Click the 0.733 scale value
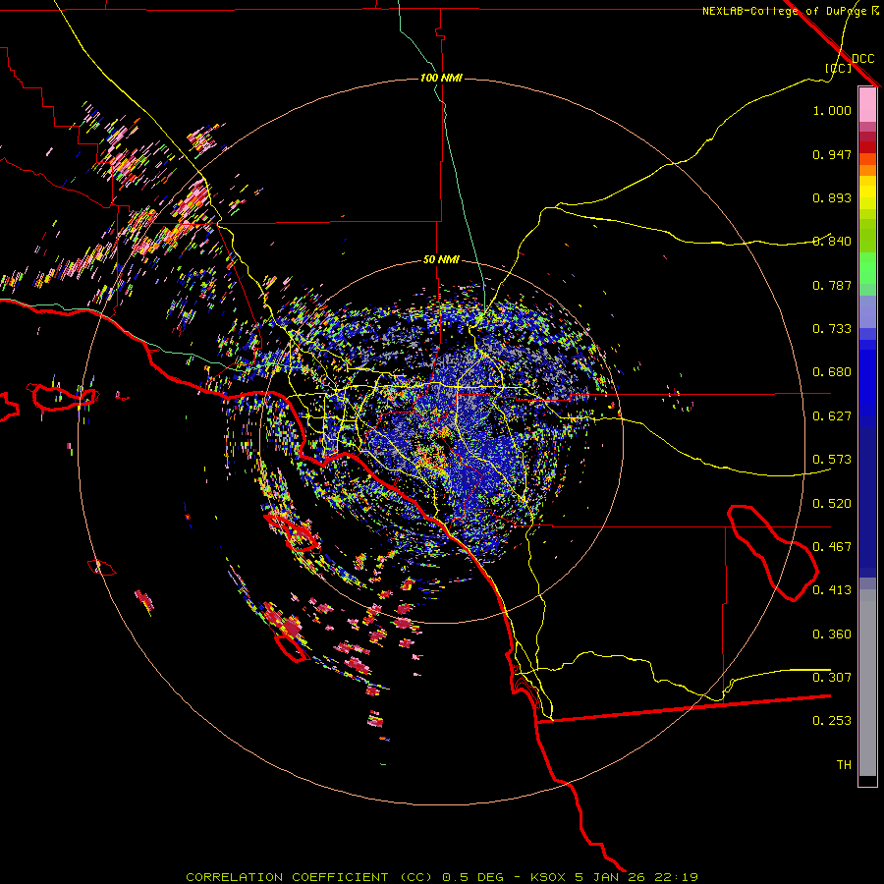The image size is (884, 884). point(832,329)
